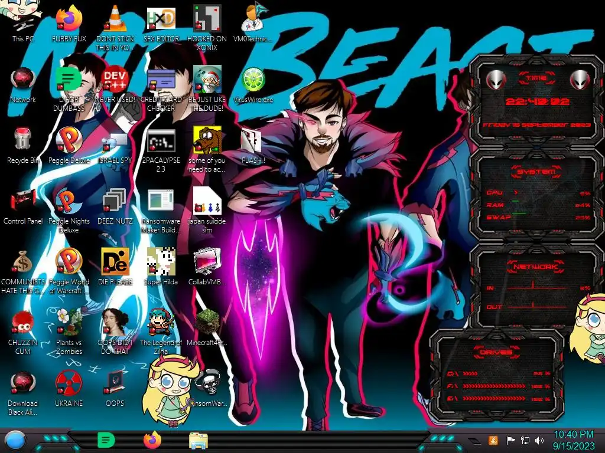Open the VM0Technic desktop shortcut
605x453 pixels.
coord(253,23)
